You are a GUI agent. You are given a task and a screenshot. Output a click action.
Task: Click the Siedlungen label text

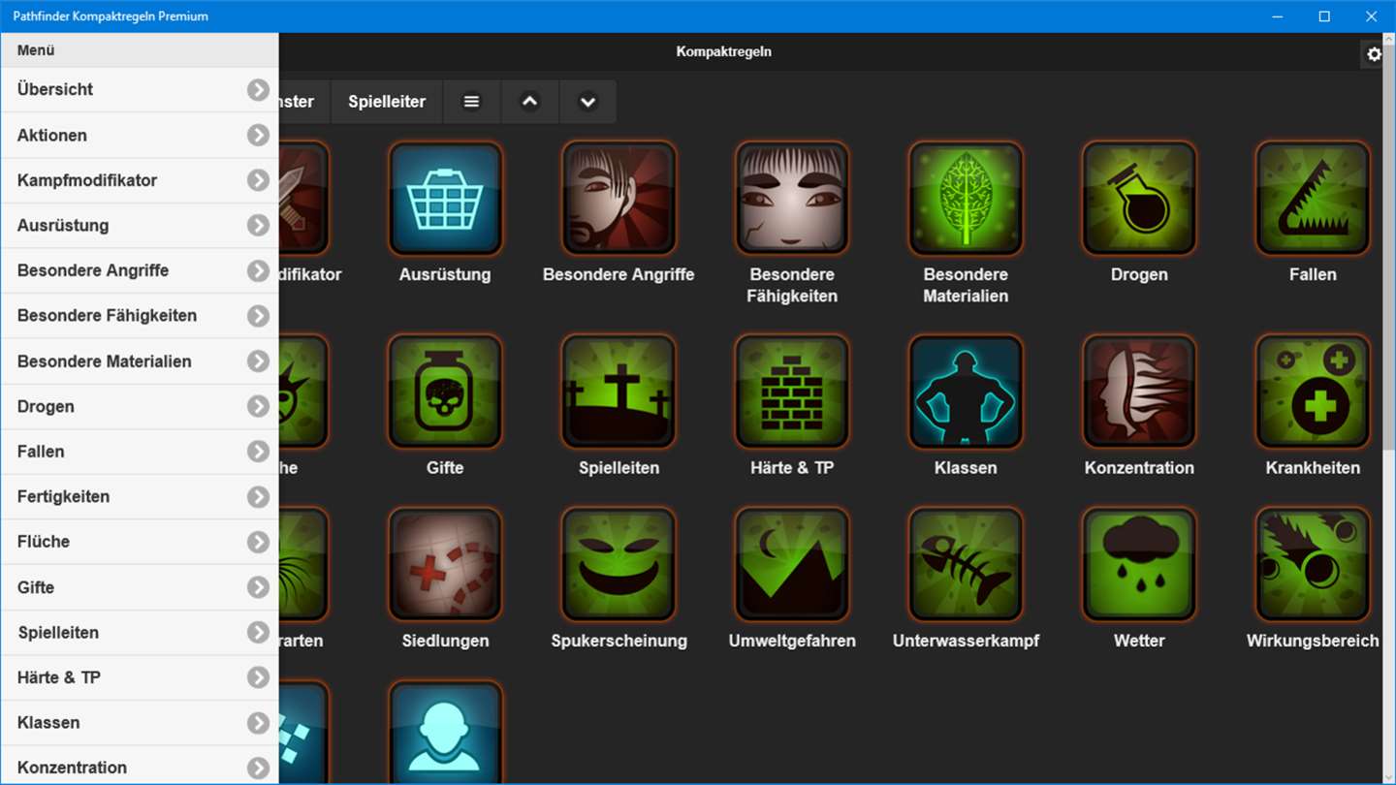pos(445,641)
